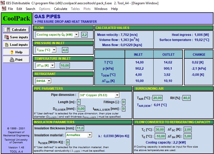Open the Armaflex insulation material dropdown
214x154 pixels.
coord(90,135)
